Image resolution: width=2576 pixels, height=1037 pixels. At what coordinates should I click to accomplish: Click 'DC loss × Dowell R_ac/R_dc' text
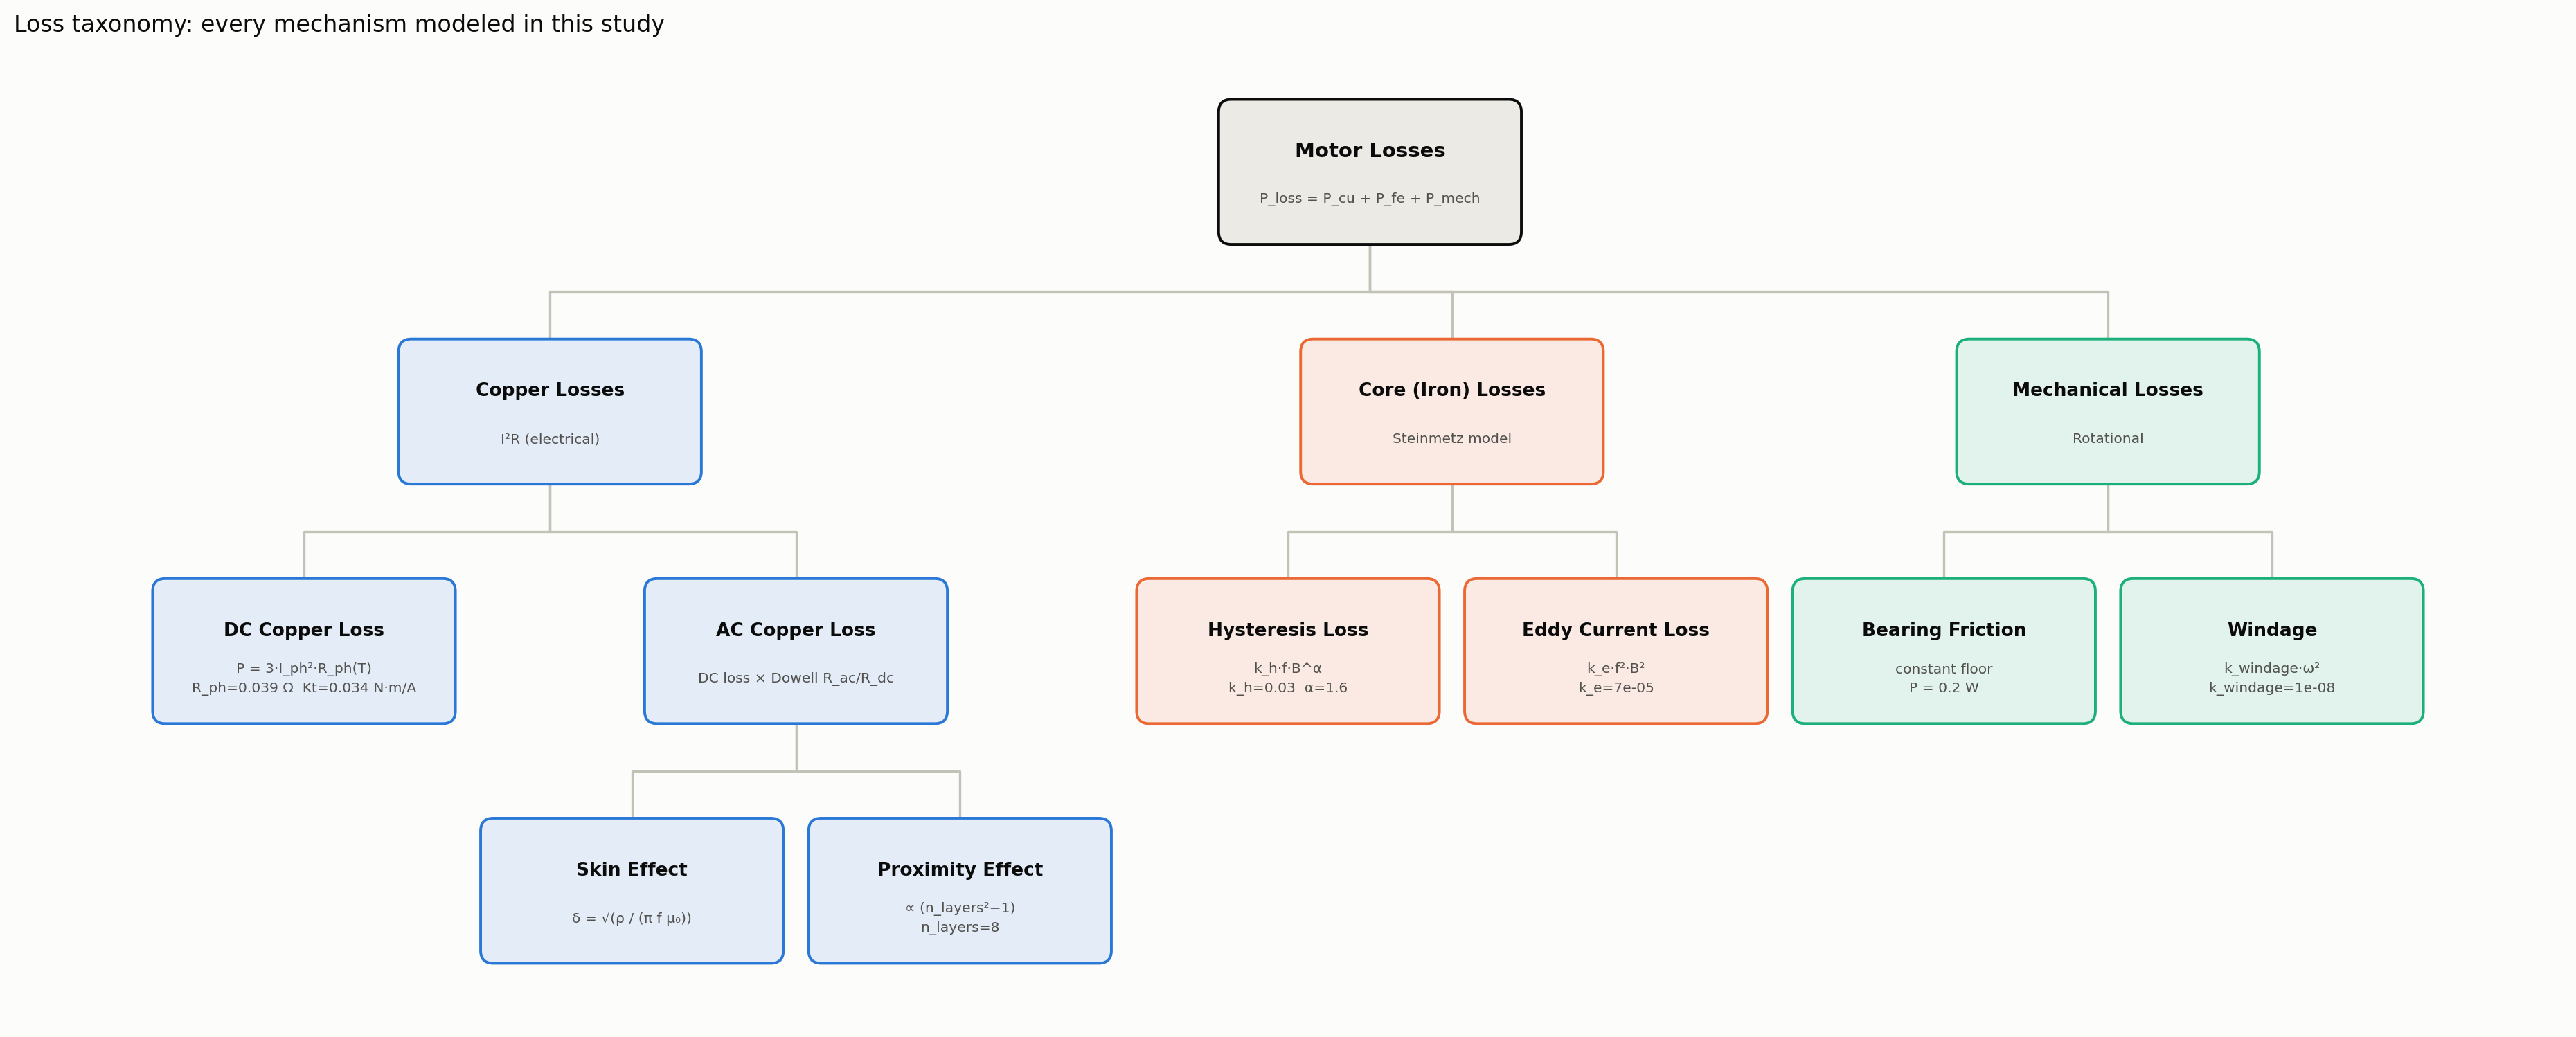796,678
